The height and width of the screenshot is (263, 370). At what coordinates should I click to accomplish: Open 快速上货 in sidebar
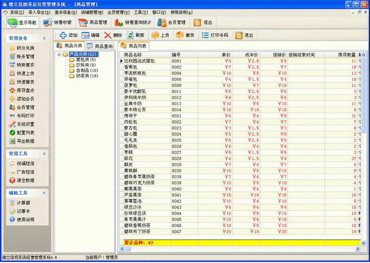[x=22, y=74]
